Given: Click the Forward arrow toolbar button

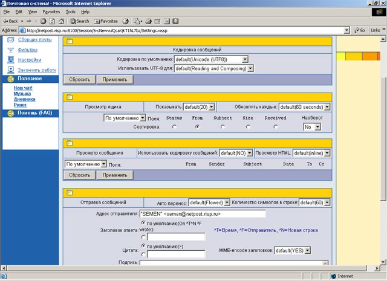Looking at the screenshot, I should pyautogui.click(x=29, y=21).
